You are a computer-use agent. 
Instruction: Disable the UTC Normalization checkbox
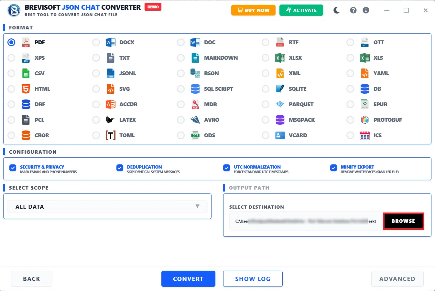(x=227, y=168)
